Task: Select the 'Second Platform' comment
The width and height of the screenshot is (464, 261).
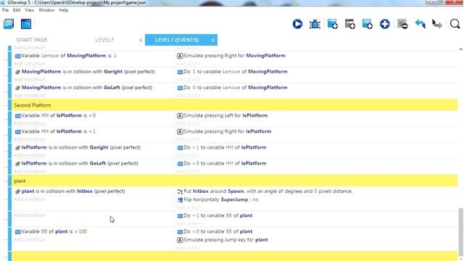Action: coord(235,105)
